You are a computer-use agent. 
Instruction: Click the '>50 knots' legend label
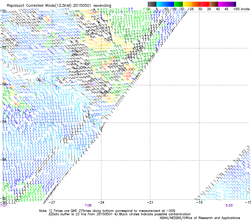[241, 9]
